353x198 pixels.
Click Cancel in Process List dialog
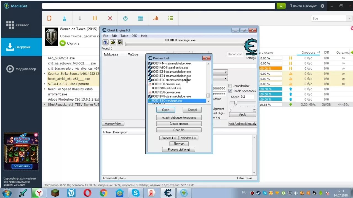pyautogui.click(x=192, y=110)
